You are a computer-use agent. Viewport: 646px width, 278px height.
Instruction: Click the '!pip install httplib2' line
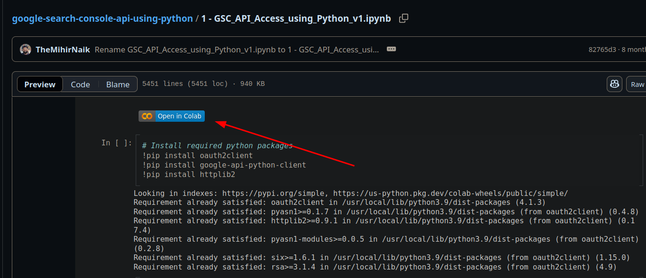tap(189, 174)
